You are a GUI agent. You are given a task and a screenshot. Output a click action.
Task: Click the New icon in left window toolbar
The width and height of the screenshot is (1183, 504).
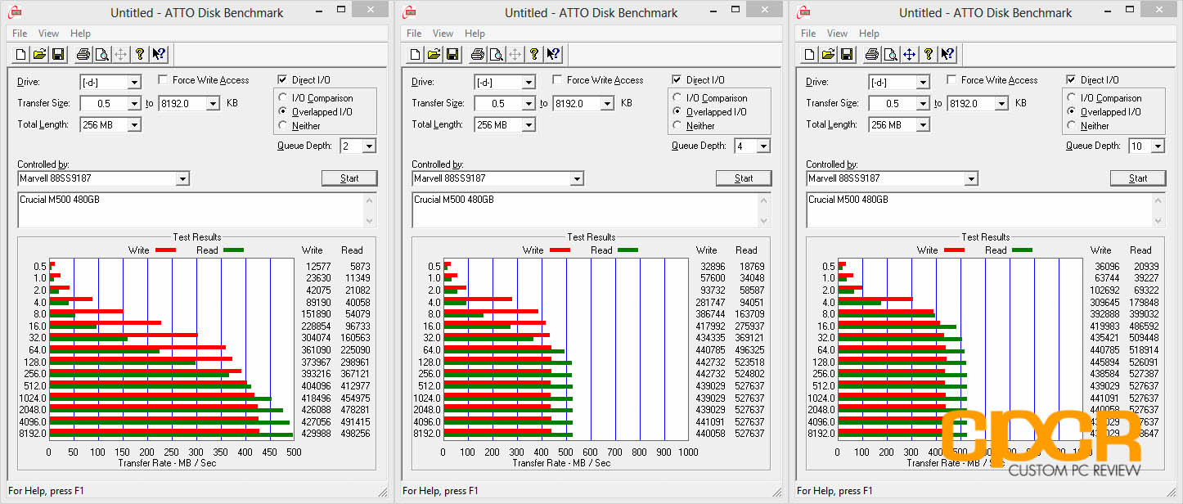coord(20,54)
